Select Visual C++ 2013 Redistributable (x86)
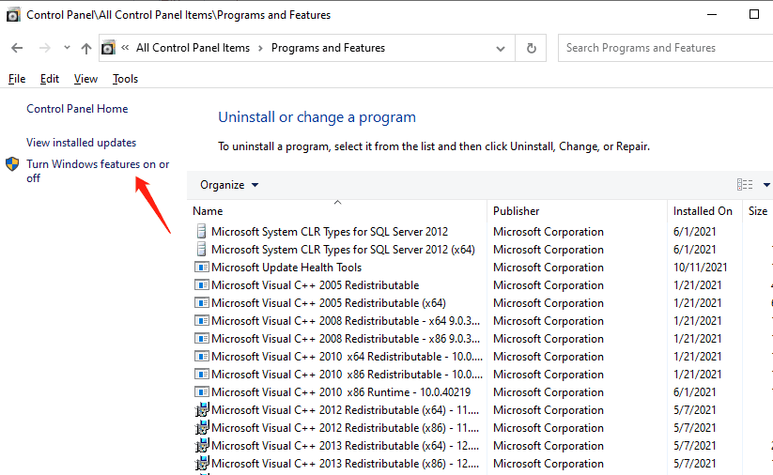 345,464
